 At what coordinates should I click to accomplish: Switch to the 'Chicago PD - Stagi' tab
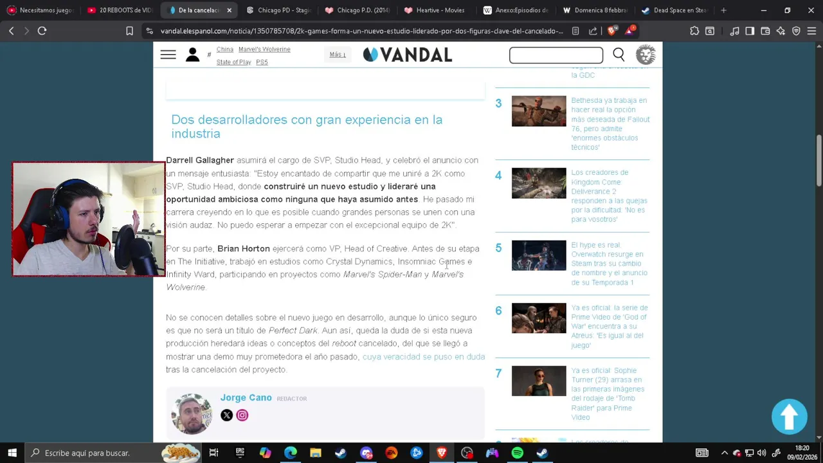coord(278,10)
